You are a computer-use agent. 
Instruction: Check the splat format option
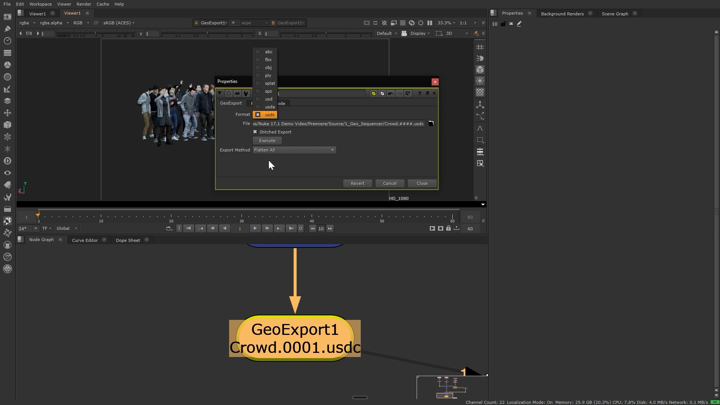[x=265, y=83]
